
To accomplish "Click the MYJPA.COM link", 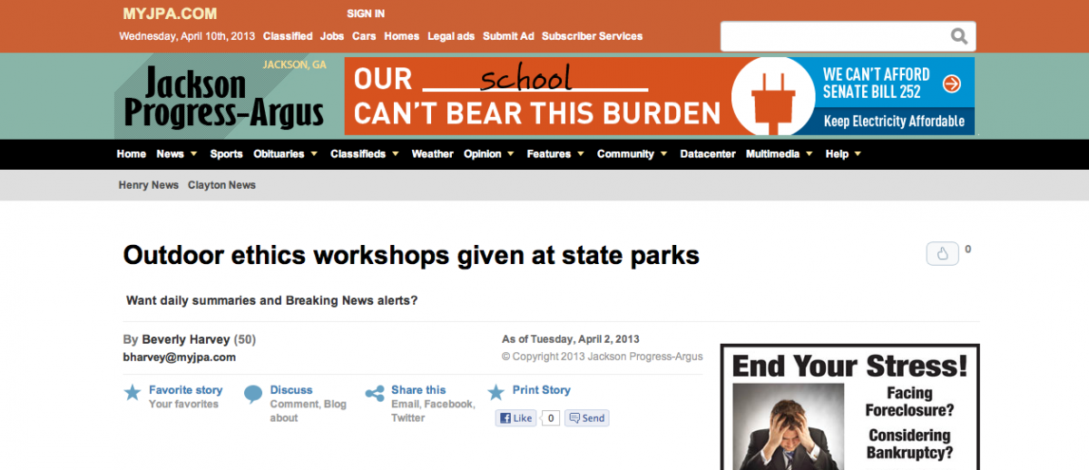I will point(170,14).
